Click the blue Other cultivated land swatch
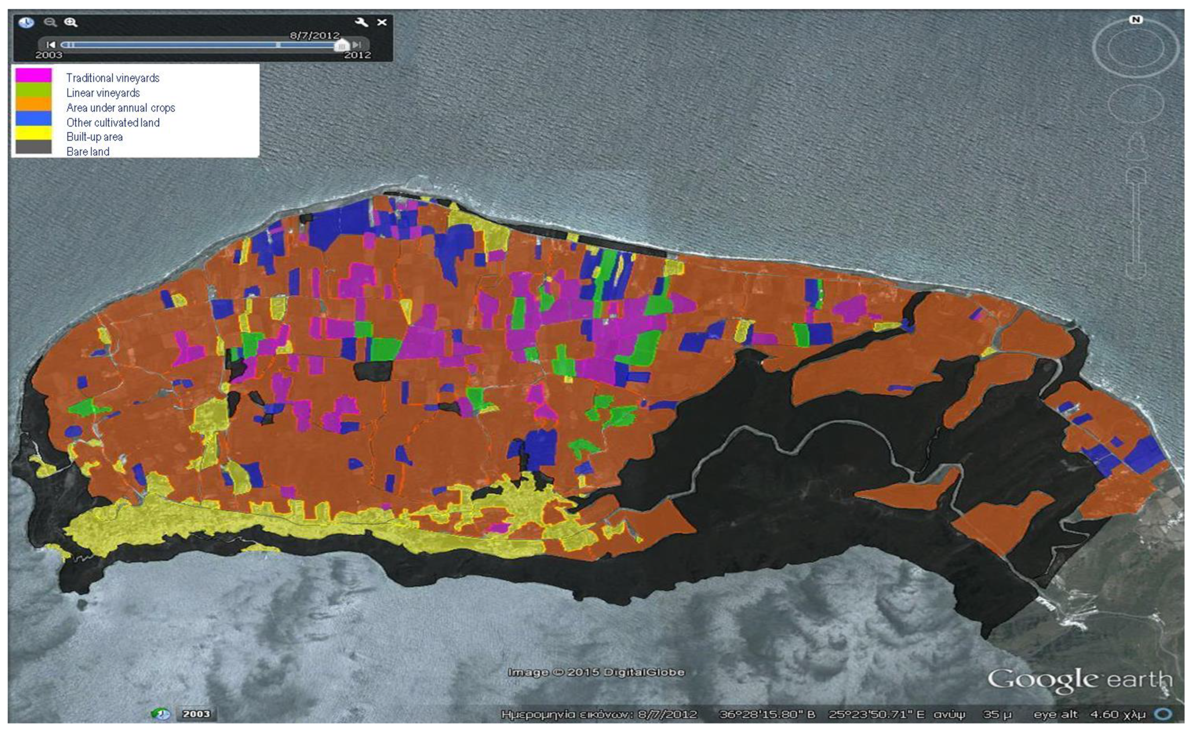 pyautogui.click(x=33, y=119)
